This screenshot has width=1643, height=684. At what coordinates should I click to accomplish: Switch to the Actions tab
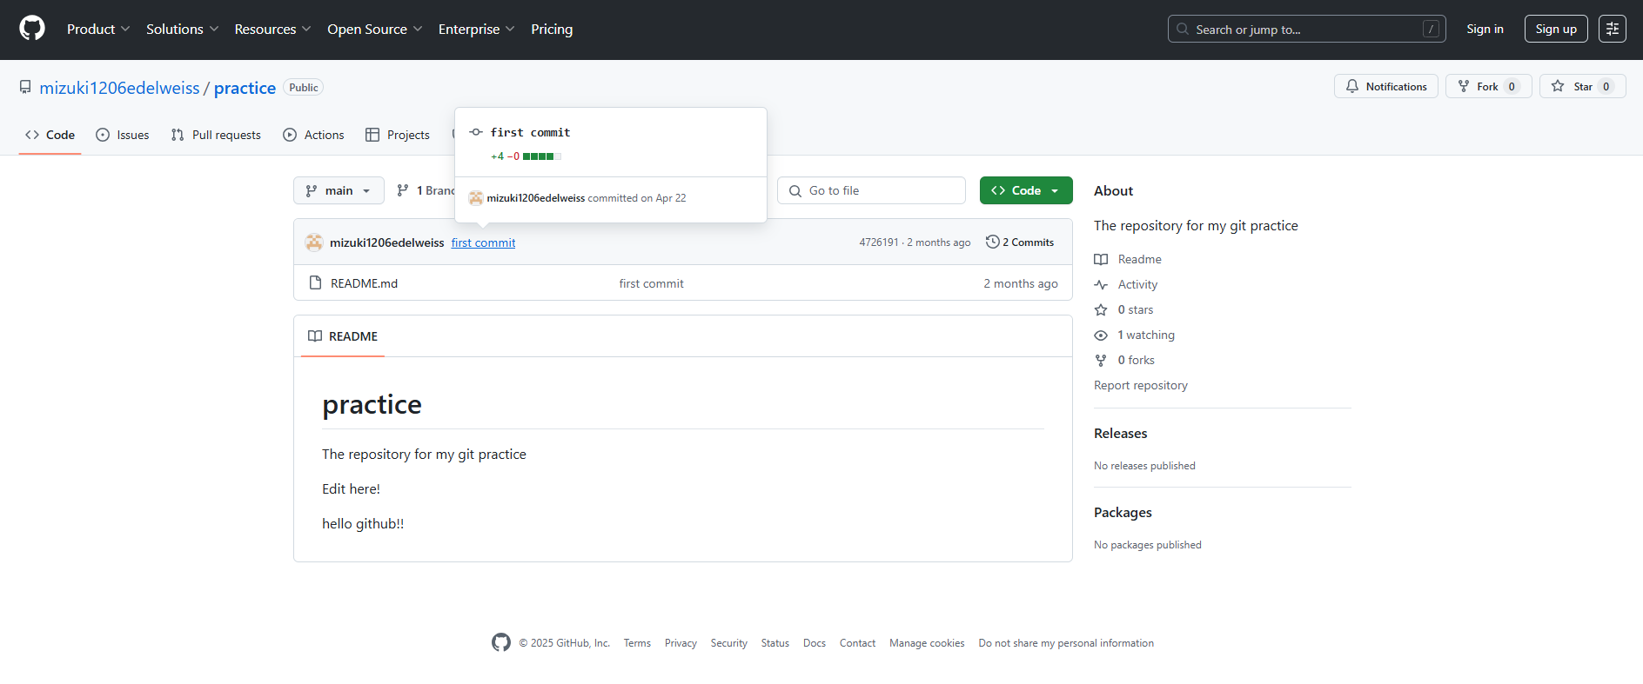(313, 135)
